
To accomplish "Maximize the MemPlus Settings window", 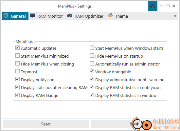I will [x=168, y=6].
